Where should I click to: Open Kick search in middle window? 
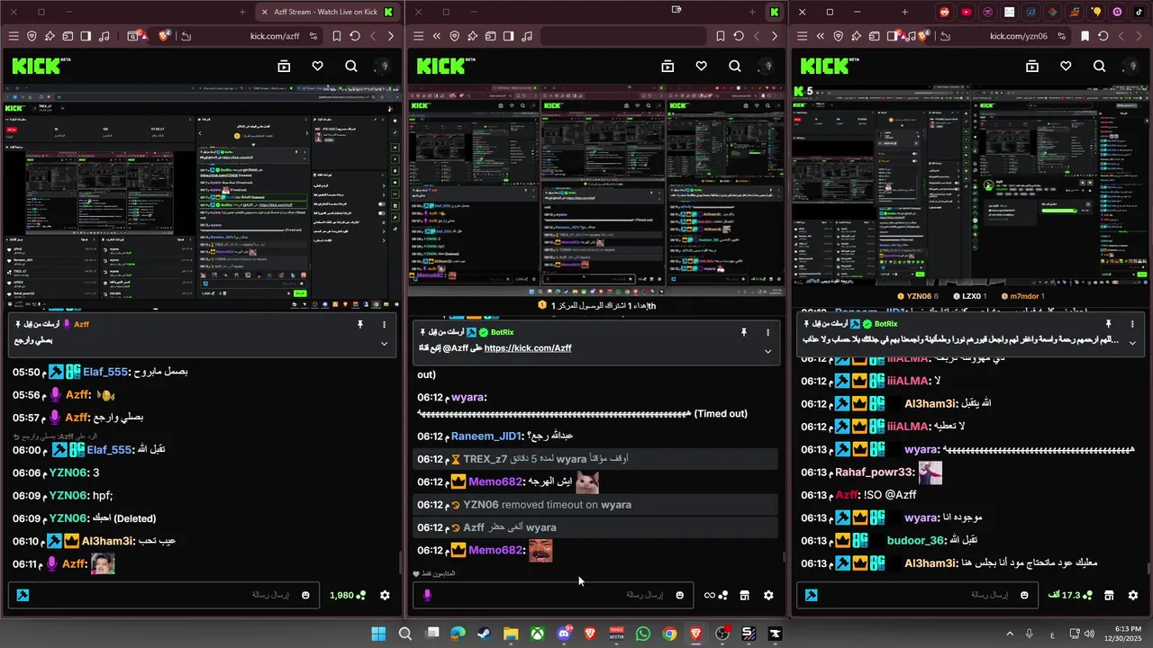point(735,66)
